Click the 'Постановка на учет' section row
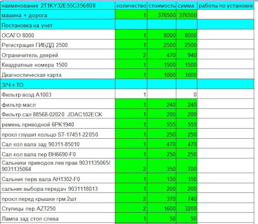258x224 pixels. [127, 24]
